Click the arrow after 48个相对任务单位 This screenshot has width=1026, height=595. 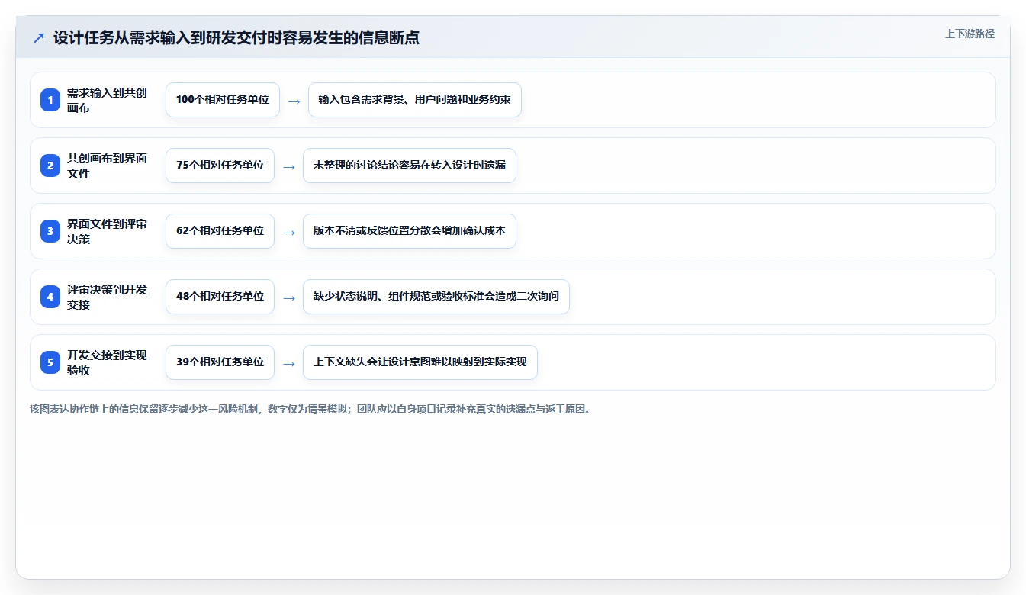pyautogui.click(x=289, y=297)
